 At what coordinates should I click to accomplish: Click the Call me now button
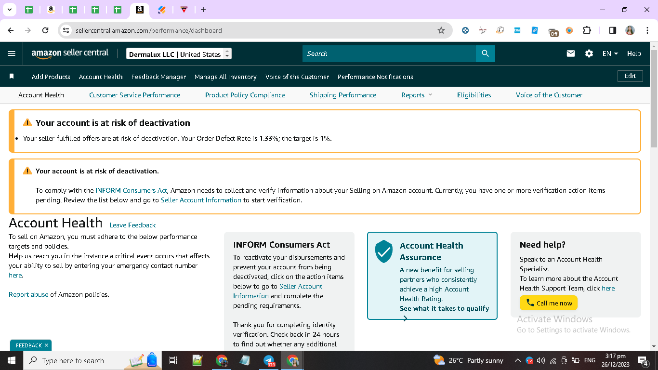[x=549, y=303]
